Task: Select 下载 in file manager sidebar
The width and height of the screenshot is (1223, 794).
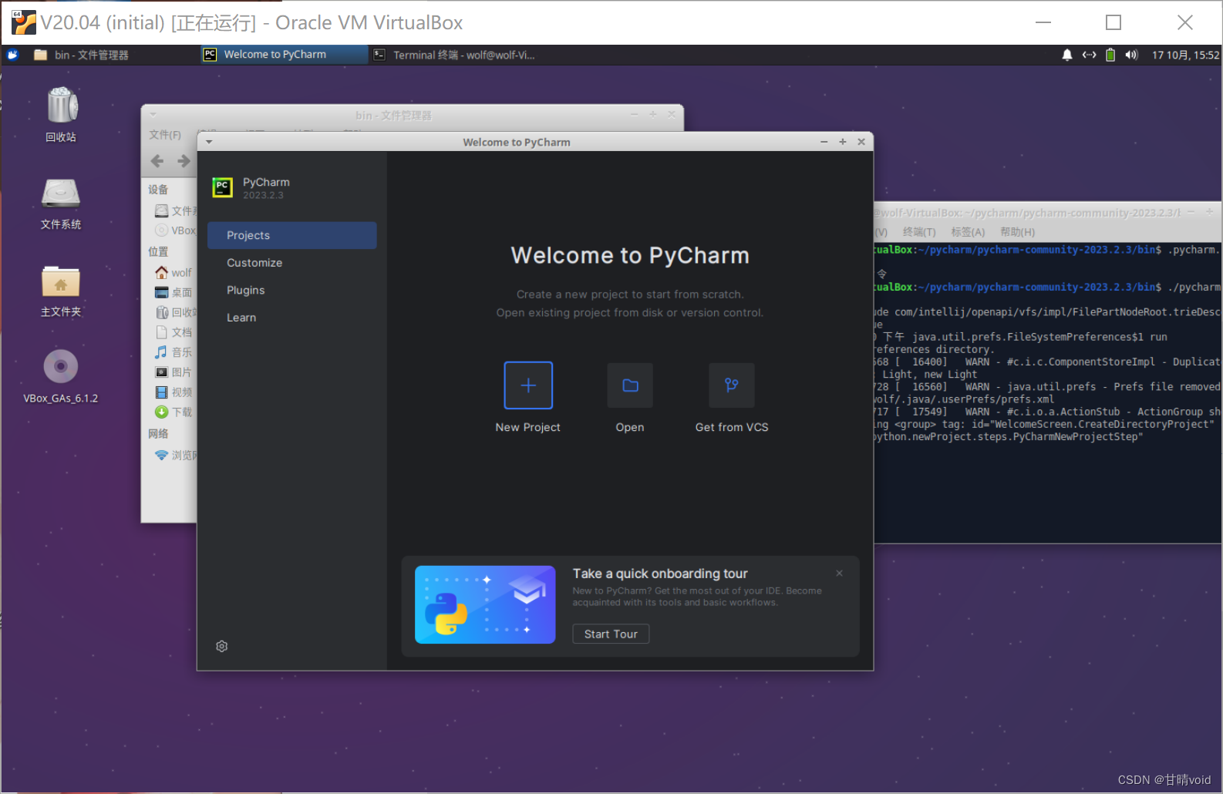Action: [174, 412]
